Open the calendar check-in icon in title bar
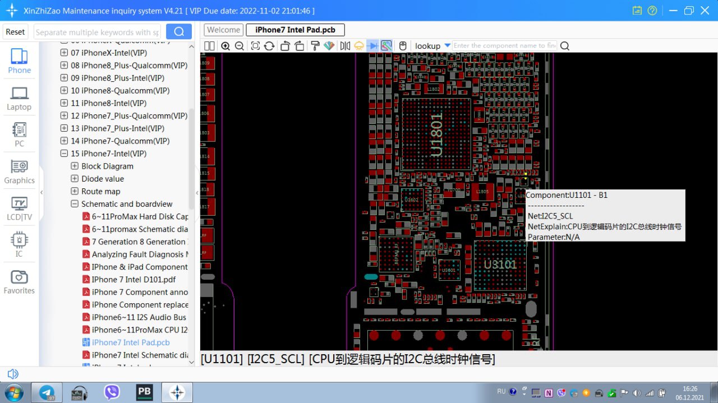The image size is (718, 403). click(x=637, y=10)
